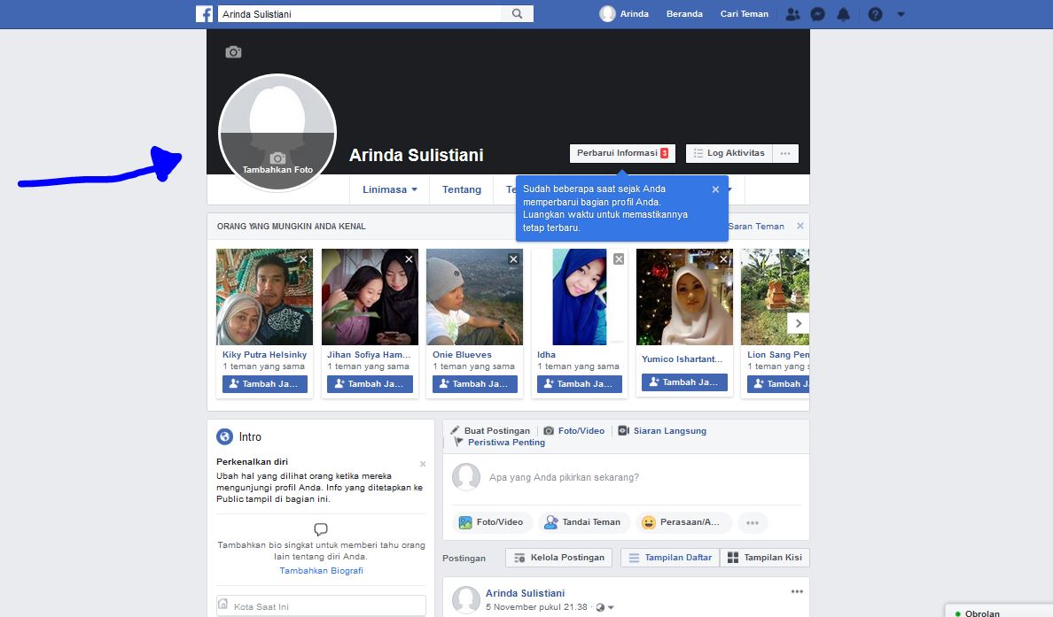Open the notifications bell
This screenshot has height=617, width=1053.
point(843,13)
